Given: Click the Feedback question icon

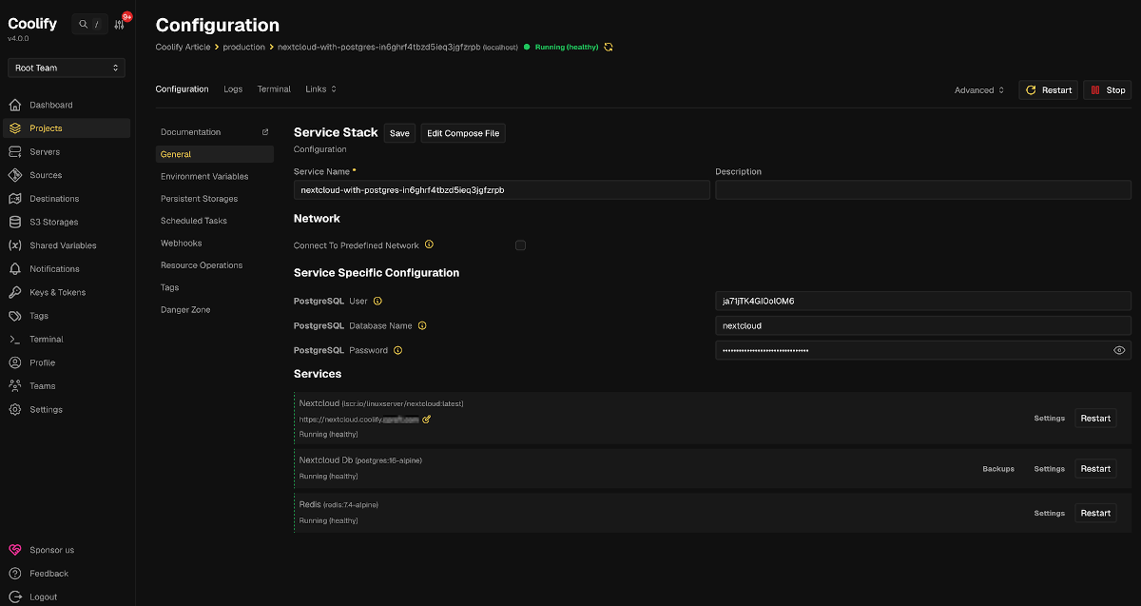Looking at the screenshot, I should coord(14,574).
